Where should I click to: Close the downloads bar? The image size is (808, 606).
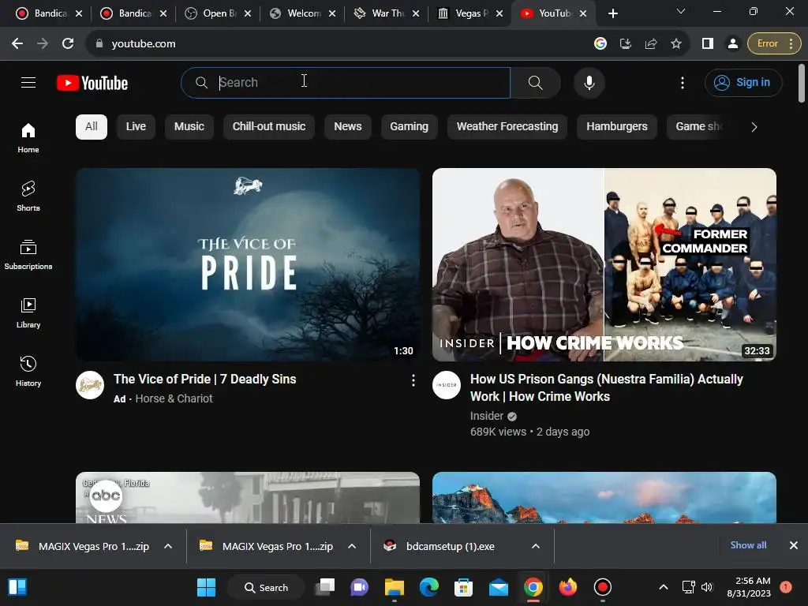pyautogui.click(x=794, y=545)
